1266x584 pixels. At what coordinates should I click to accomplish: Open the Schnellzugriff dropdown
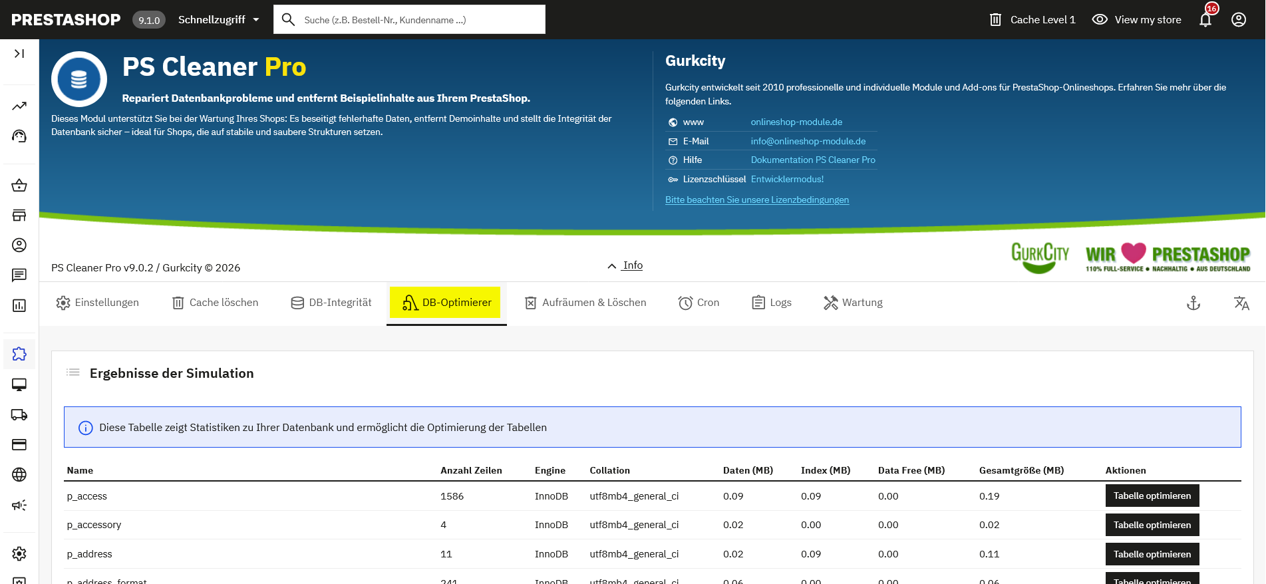coord(219,20)
